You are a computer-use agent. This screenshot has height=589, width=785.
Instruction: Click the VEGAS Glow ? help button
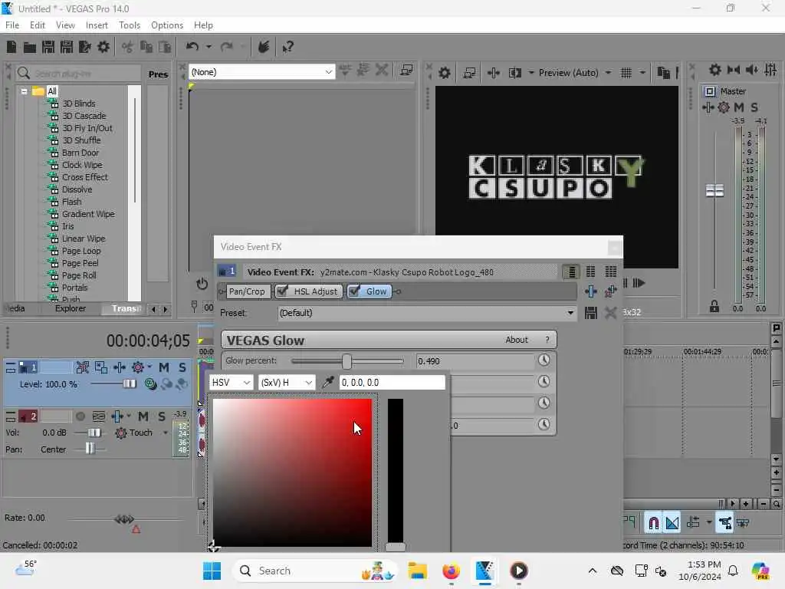(547, 340)
